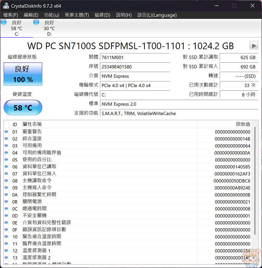
Task: Click status dot for 嚴重警告 attribute
Action: 6,132
